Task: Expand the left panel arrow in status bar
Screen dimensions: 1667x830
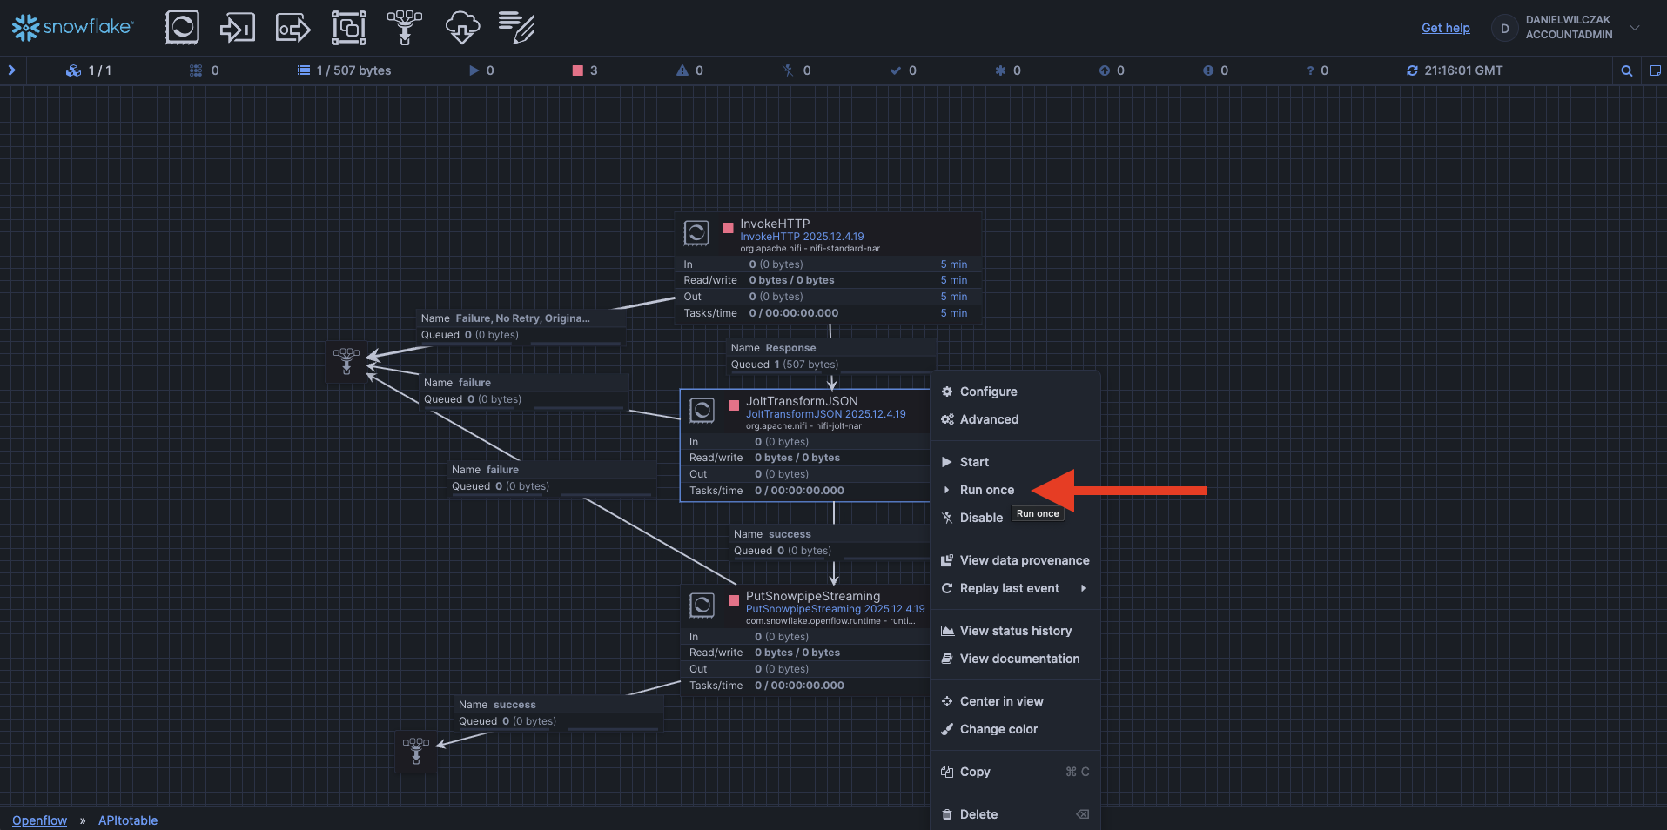Action: pos(12,70)
